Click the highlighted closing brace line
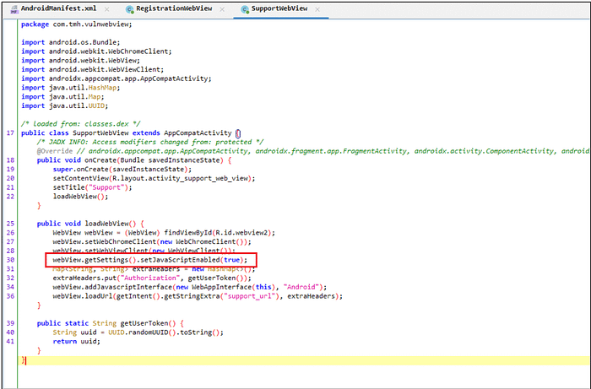Screen dimensions: 591x389 (x=304, y=360)
